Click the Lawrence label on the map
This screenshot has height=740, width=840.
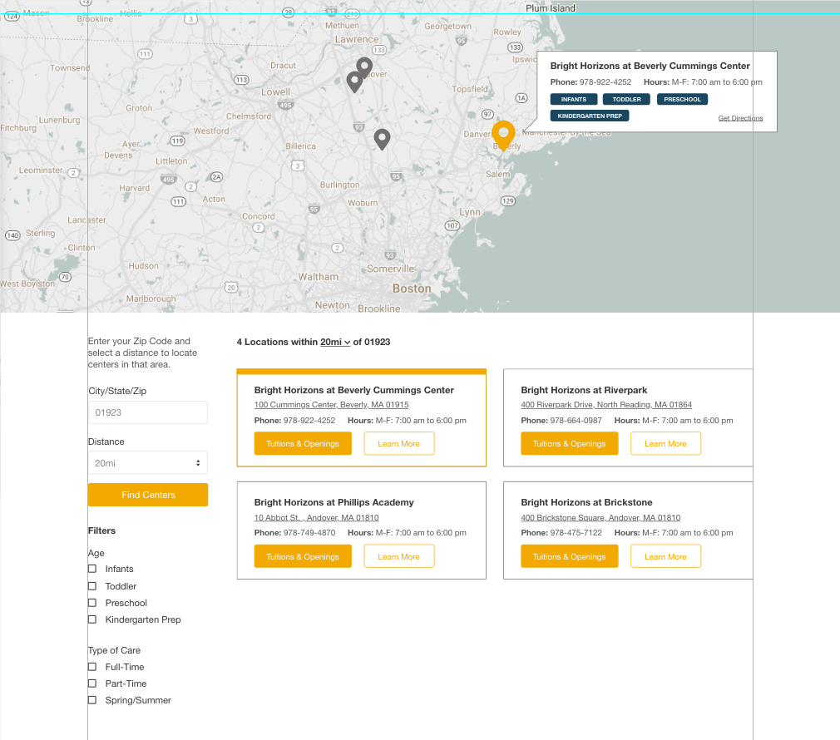(357, 39)
